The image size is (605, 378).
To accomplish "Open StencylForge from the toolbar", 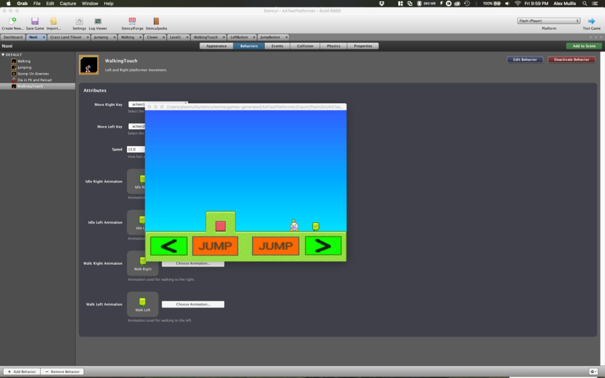I will pos(132,21).
